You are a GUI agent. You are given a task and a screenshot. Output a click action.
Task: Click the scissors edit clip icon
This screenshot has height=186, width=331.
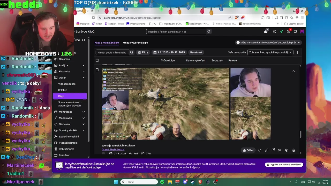(x=280, y=150)
